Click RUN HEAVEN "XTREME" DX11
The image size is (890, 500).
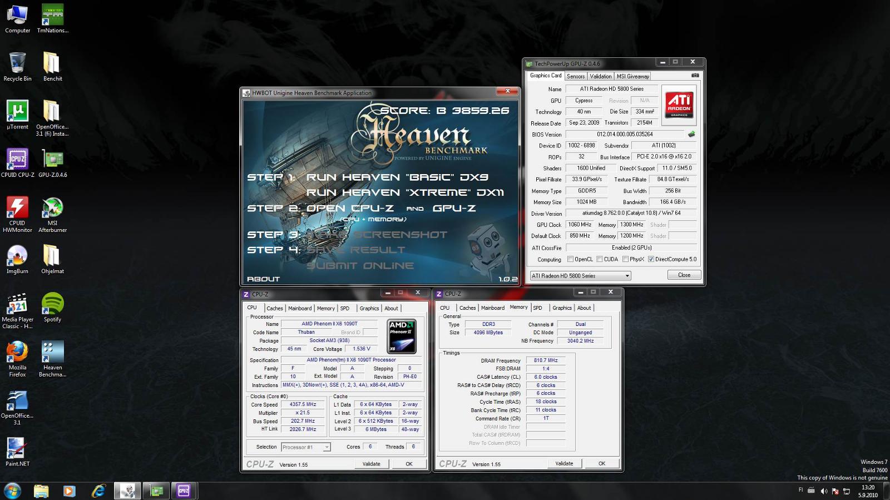pyautogui.click(x=405, y=192)
